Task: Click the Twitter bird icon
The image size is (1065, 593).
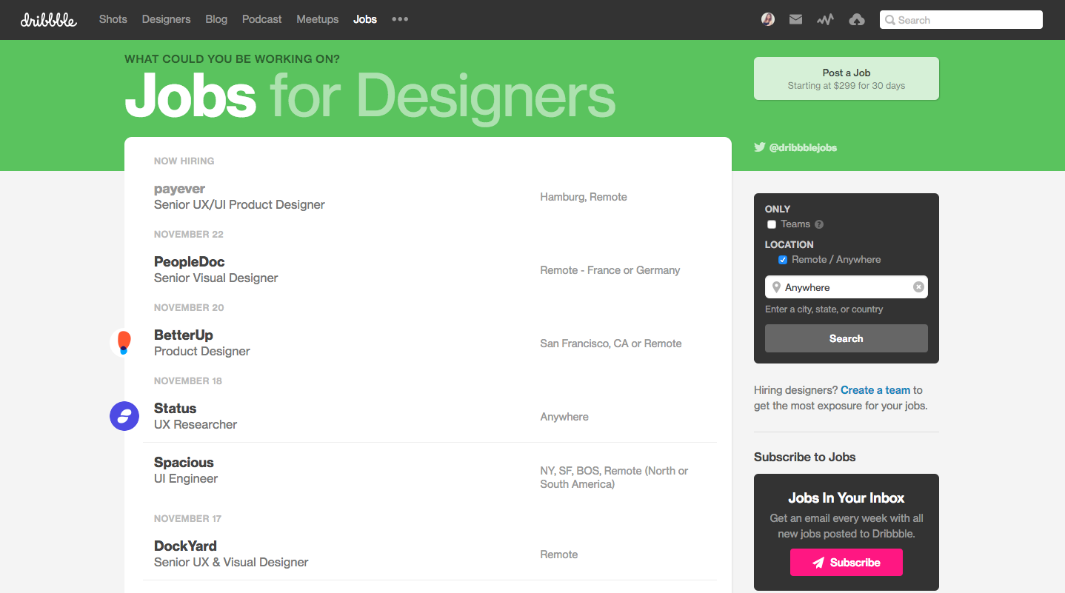Action: [759, 147]
